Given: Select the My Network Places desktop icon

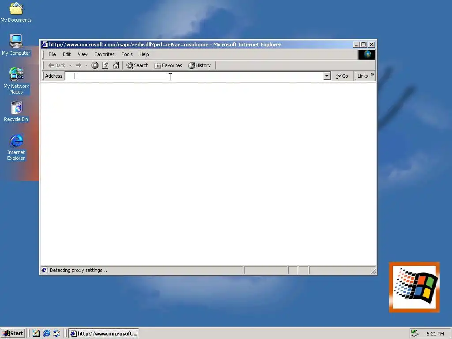Looking at the screenshot, I should click(x=16, y=81).
